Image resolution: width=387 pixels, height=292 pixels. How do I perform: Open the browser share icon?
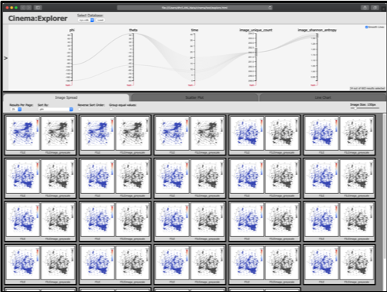(x=365, y=8)
